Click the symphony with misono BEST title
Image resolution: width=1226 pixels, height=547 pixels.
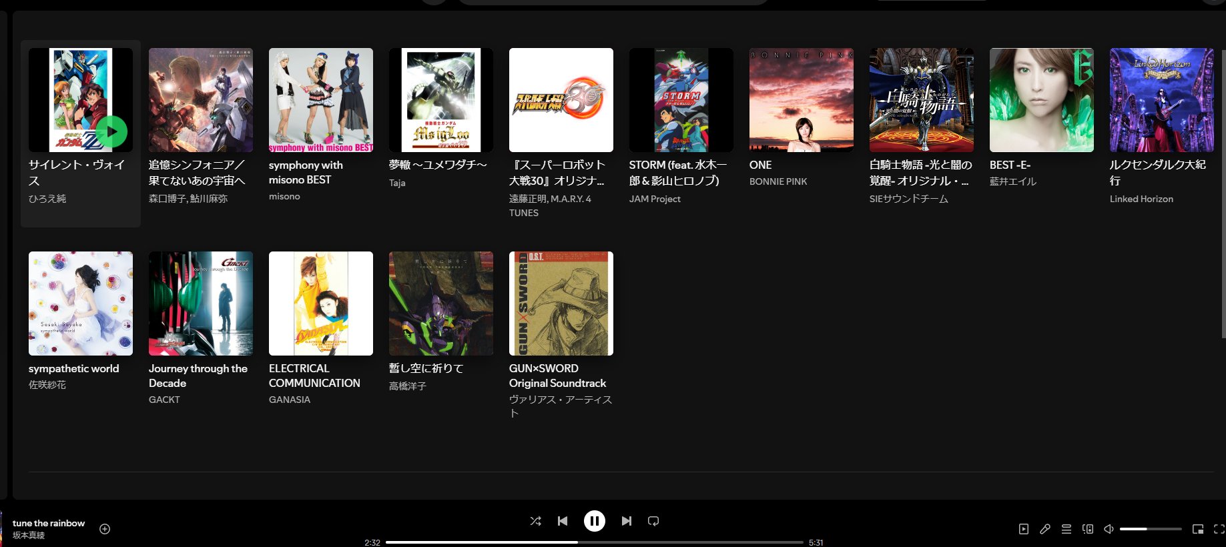(x=306, y=172)
